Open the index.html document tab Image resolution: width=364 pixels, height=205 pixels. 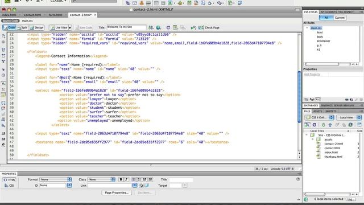[9, 15]
